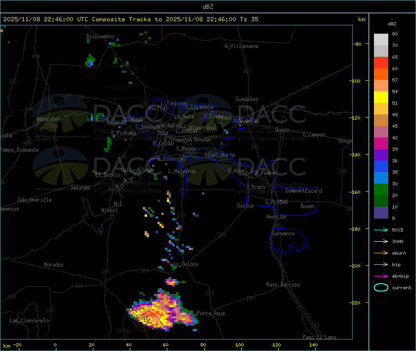Click the Bowen map label
This screenshot has height=351, width=416.
(x=308, y=206)
